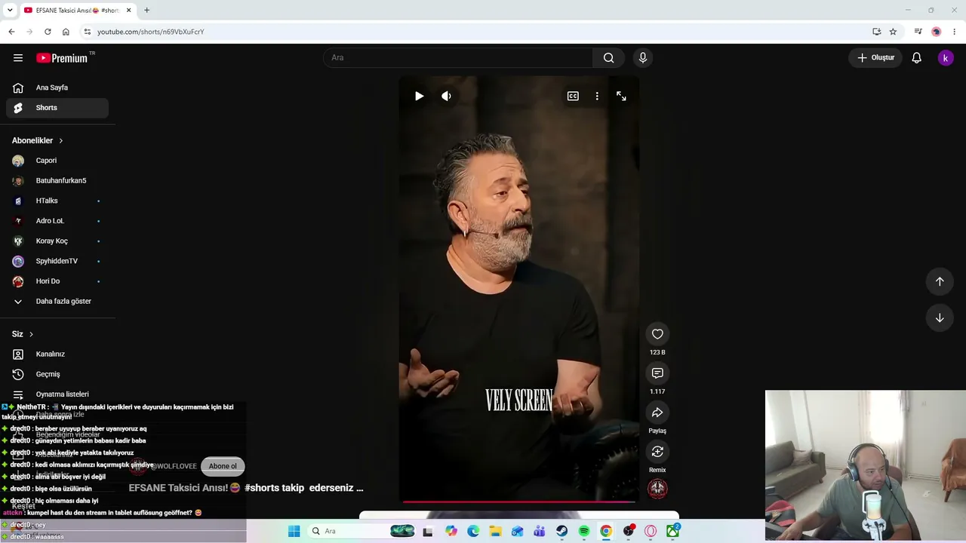Open Spotify from the taskbar

[x=584, y=531]
